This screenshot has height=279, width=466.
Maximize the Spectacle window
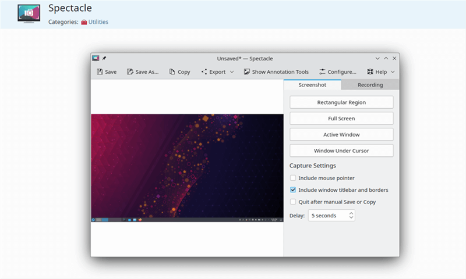click(x=386, y=58)
